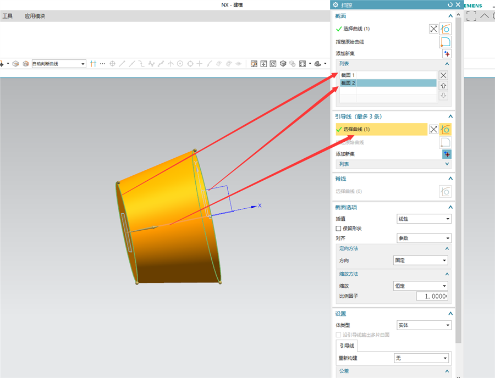Screen dimensions: 495x378
Task: Add new set in the Section group
Action: pos(447,54)
